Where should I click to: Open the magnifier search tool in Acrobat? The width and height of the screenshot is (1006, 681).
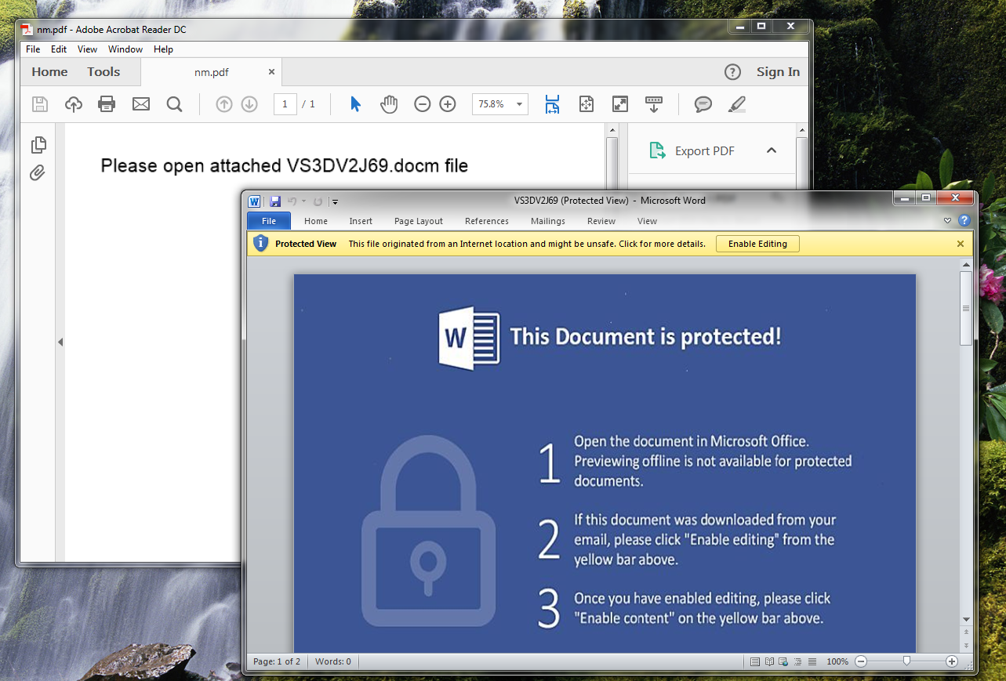coord(174,103)
